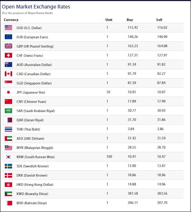Click the Kuwait flag icon
This screenshot has height=212, width=191.
(x=8, y=194)
